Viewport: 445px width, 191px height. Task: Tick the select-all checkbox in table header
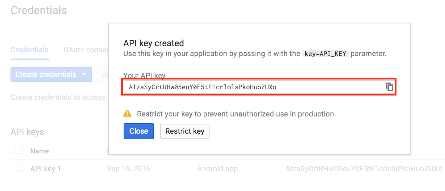[19, 151]
